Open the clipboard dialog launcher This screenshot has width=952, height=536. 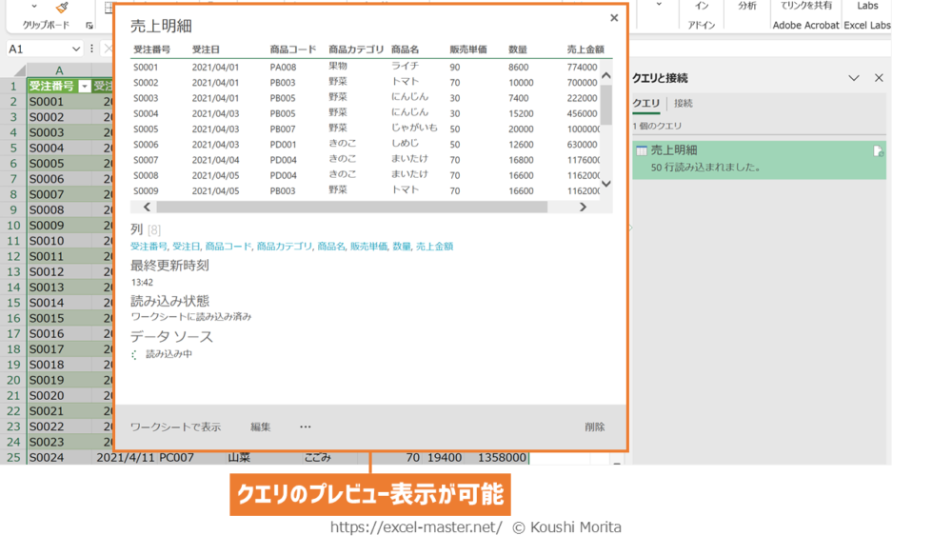click(89, 26)
